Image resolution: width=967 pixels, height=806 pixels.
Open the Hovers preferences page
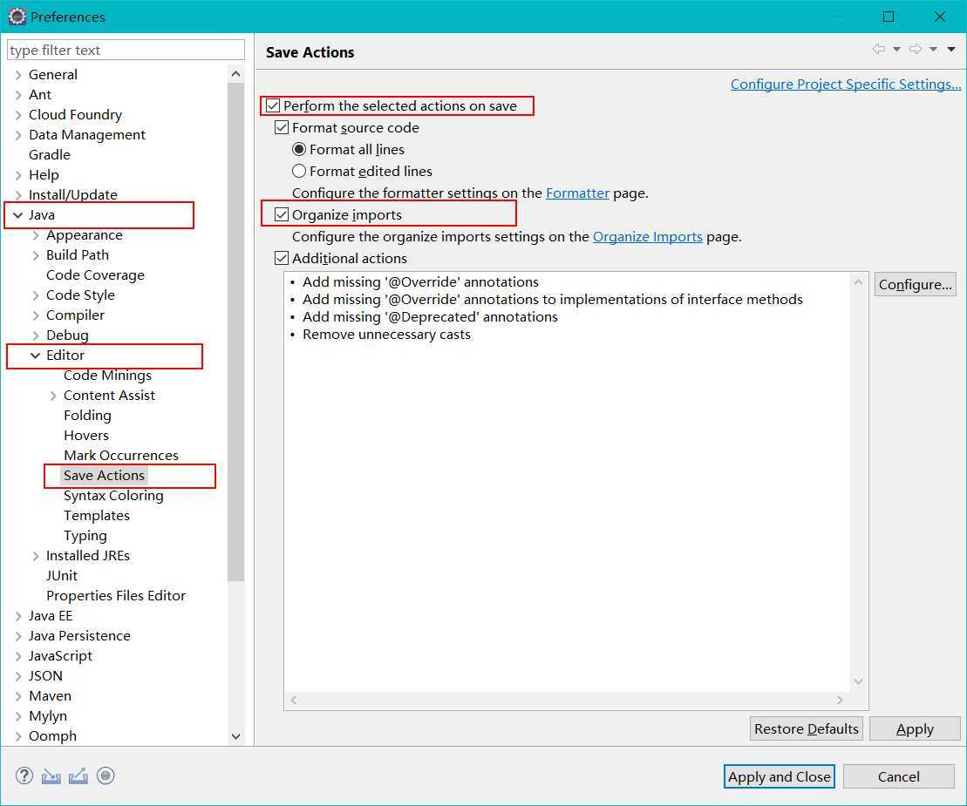pos(86,436)
